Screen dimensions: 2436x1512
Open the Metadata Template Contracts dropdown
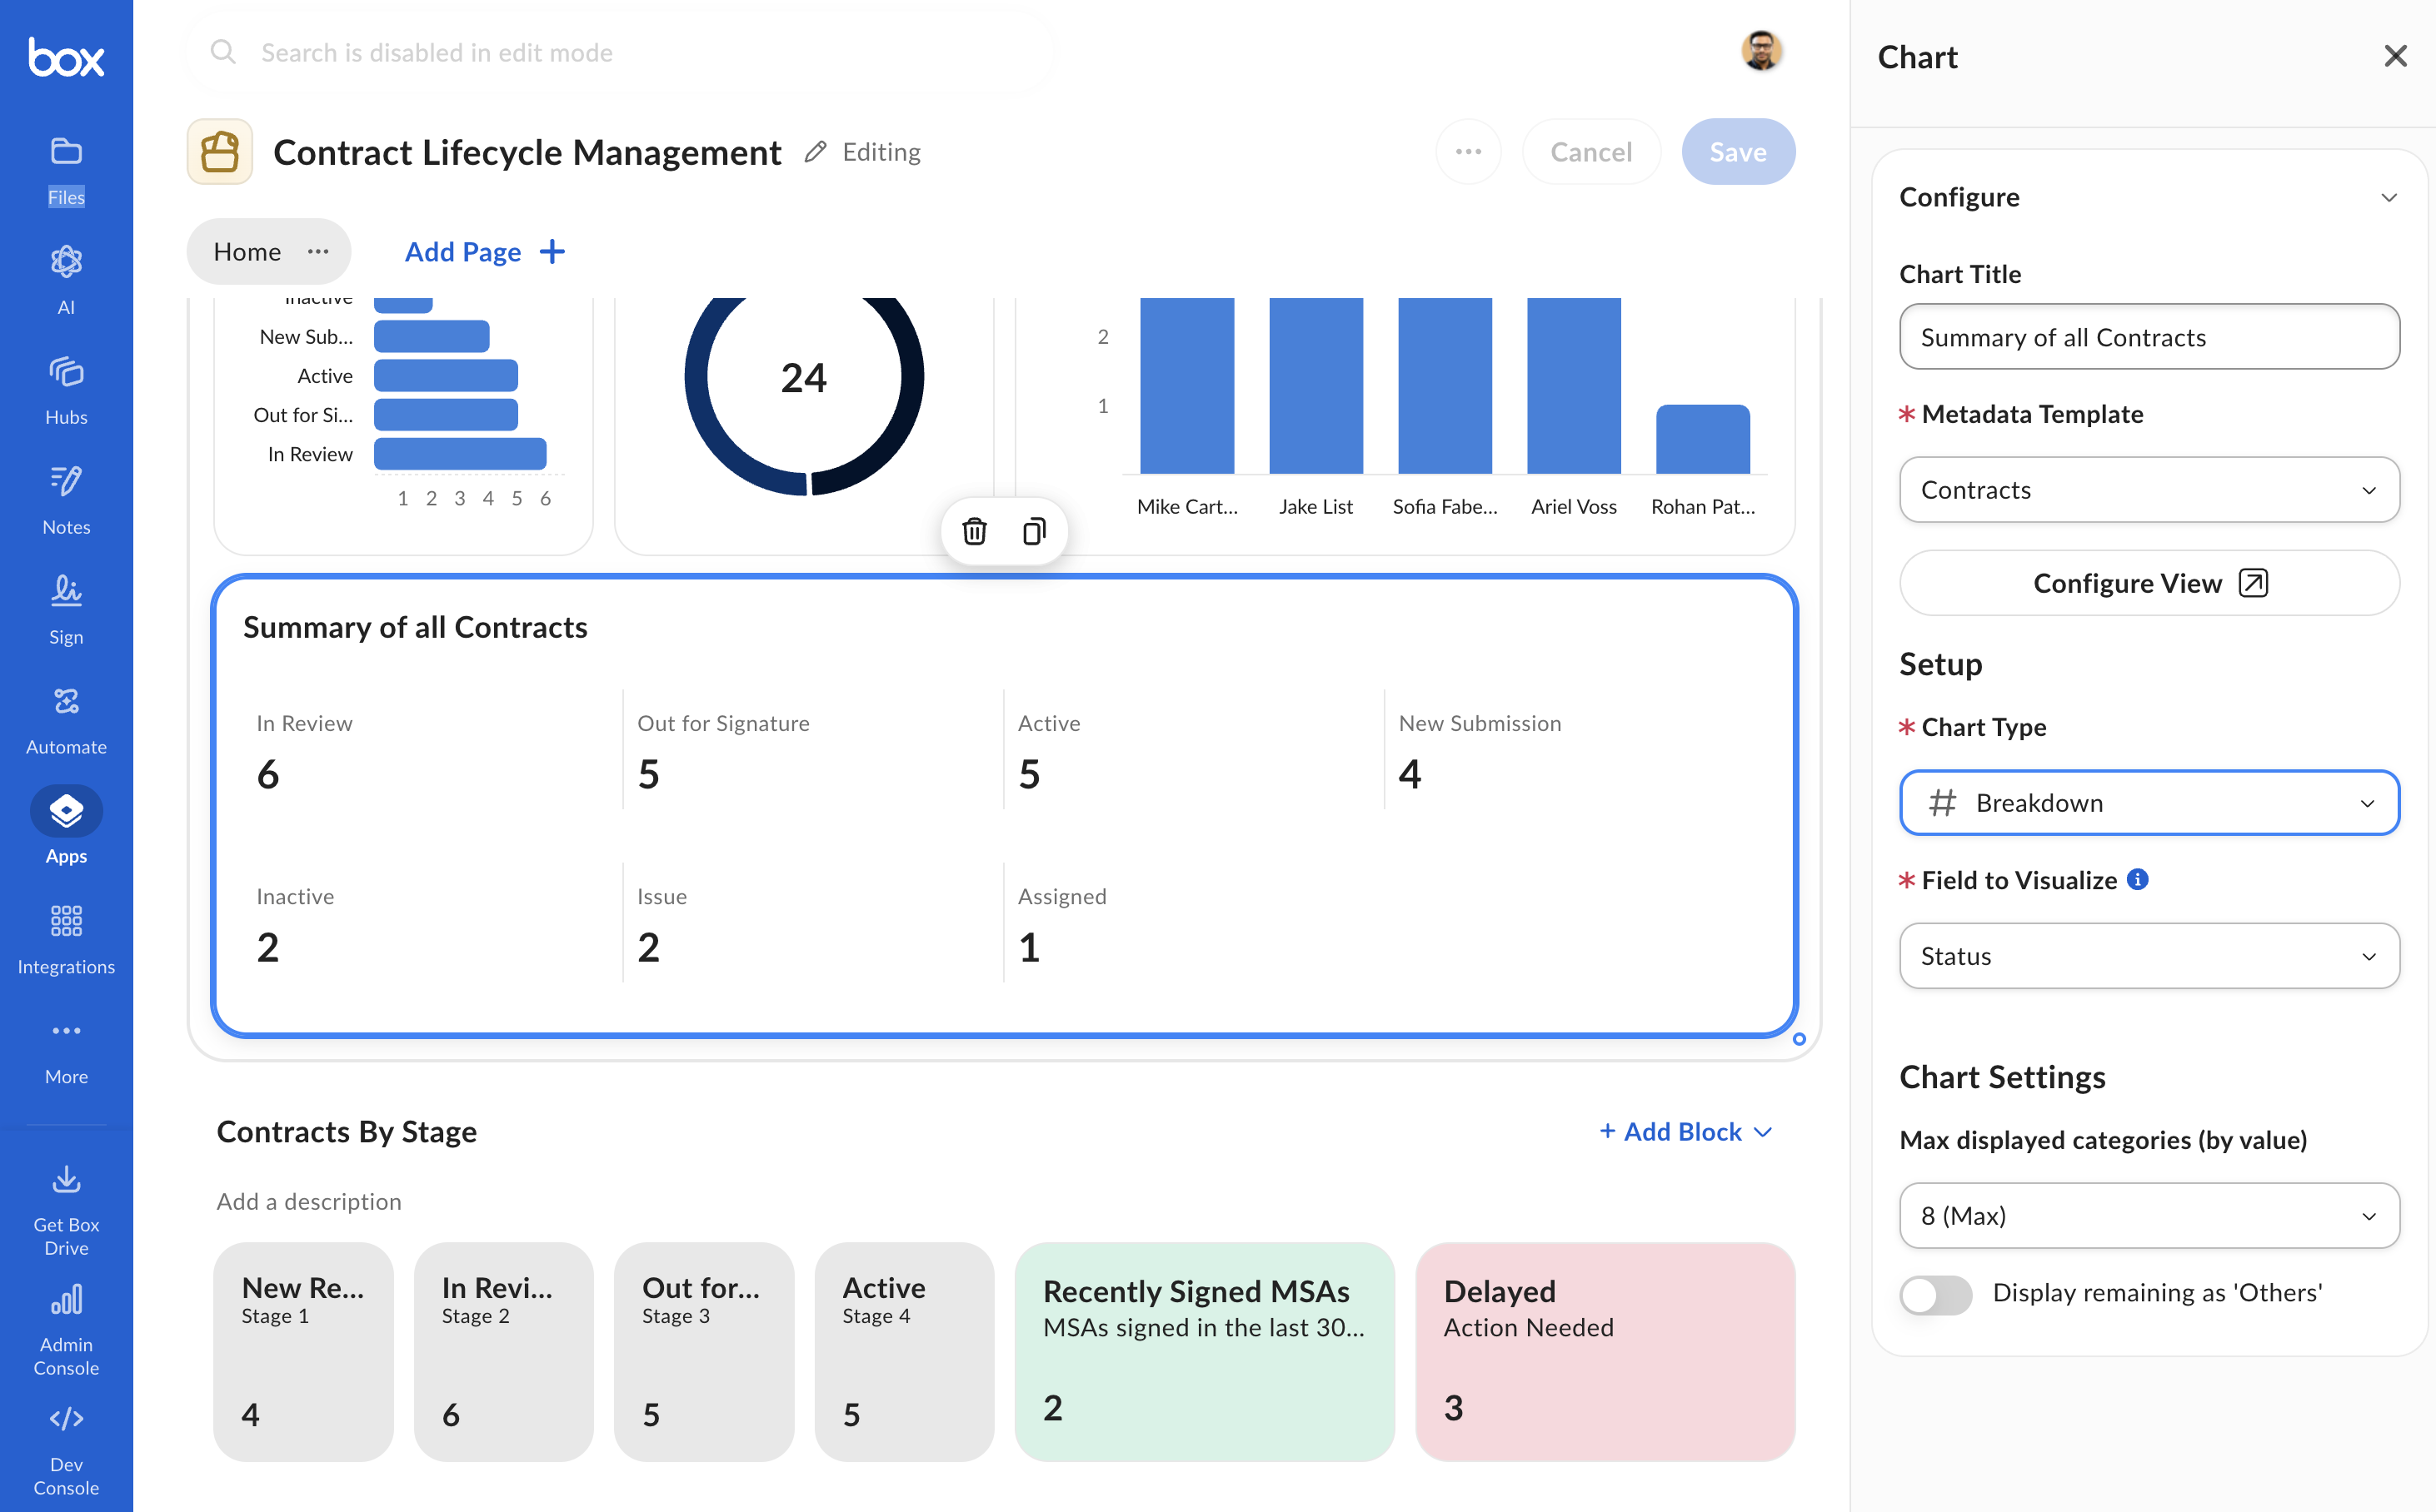2149,489
